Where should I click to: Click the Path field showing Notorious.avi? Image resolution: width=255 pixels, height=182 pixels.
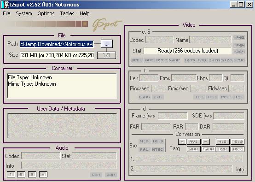coord(57,44)
